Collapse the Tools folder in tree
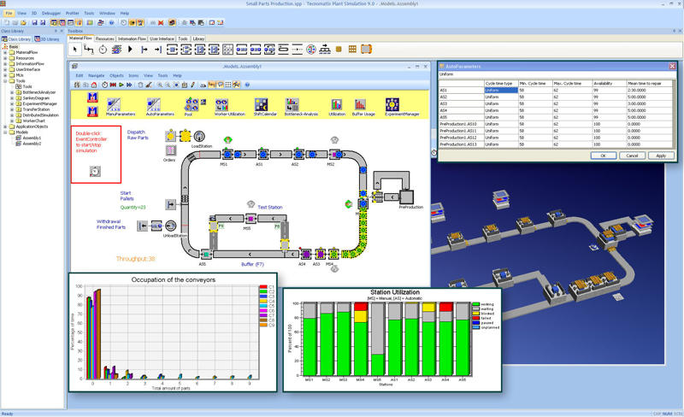This screenshot has height=417, width=684. coord(5,80)
